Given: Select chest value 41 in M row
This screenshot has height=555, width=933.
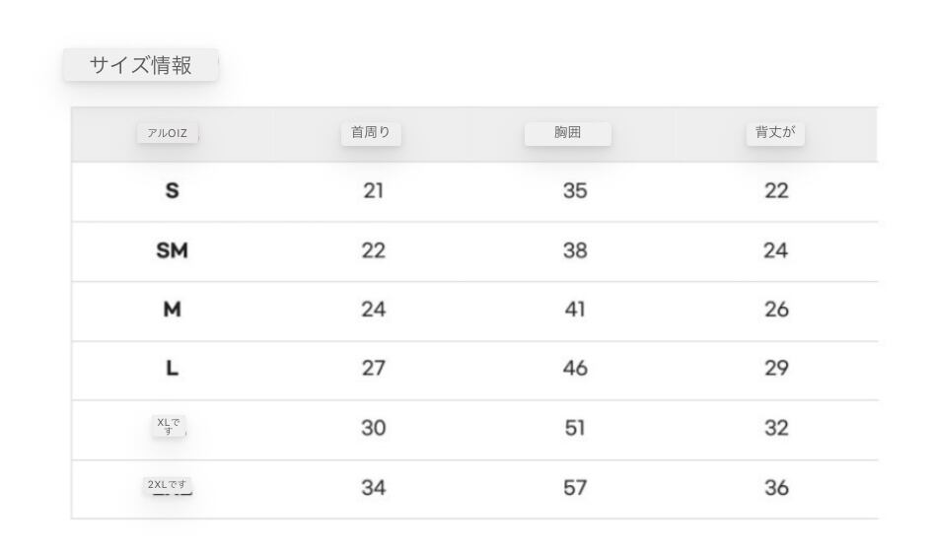Looking at the screenshot, I should 574,311.
